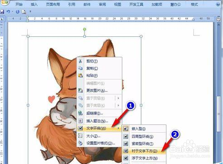Click the picture's top-right corner sizing handle

click(x=141, y=36)
